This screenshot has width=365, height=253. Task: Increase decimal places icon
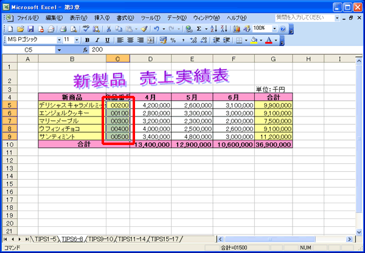click(x=193, y=40)
